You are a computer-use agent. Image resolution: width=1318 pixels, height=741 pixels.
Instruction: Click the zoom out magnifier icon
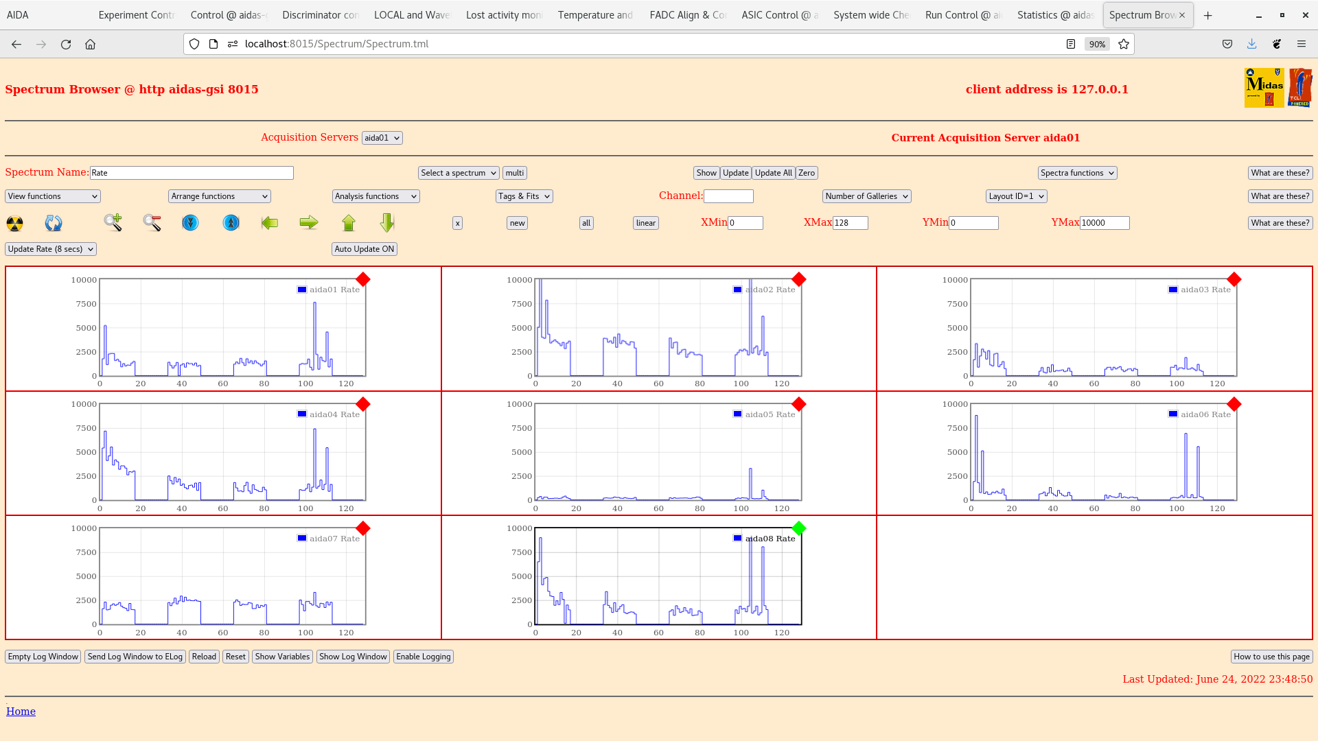(152, 222)
